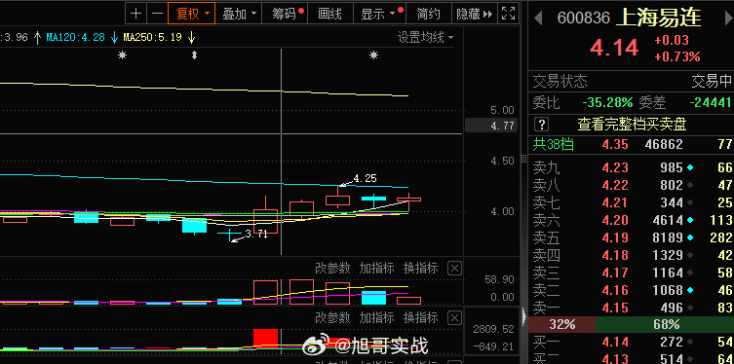Open the 显示 dropdown menu
Screen dimensions: 734x364
point(379,14)
